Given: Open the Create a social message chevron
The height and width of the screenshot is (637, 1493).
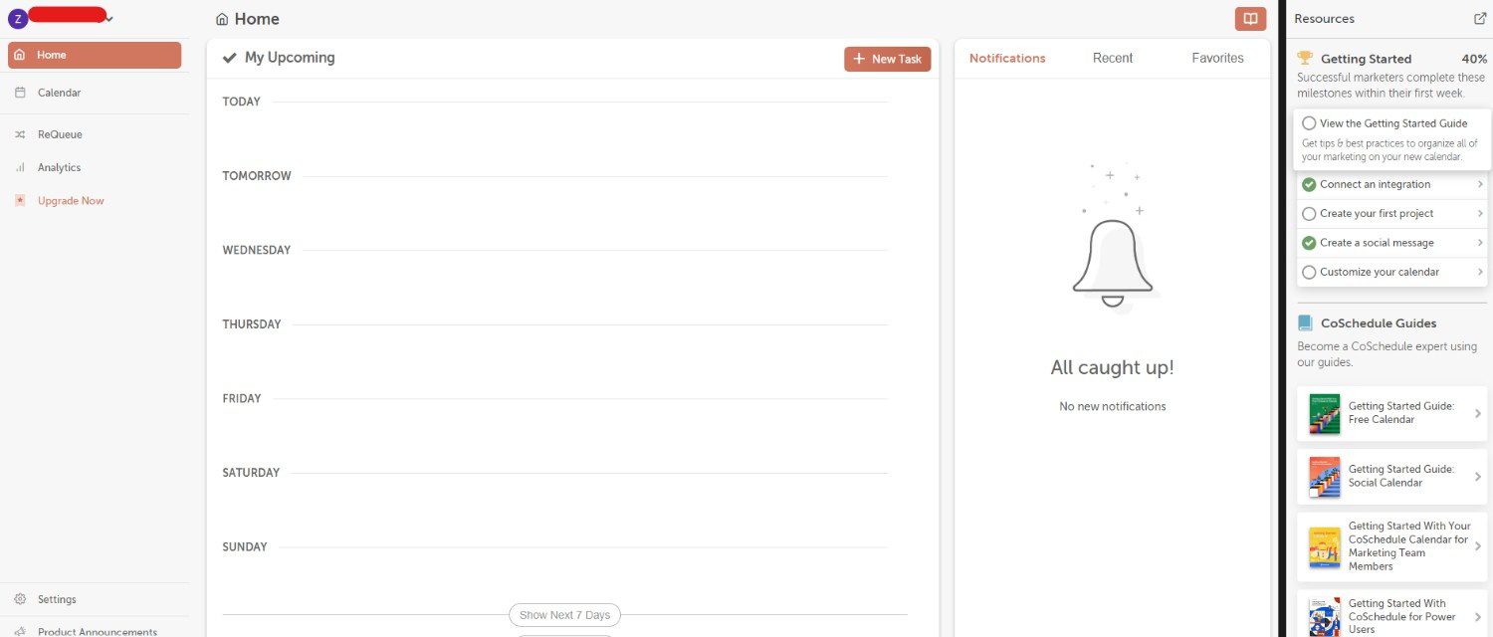Looking at the screenshot, I should tap(1479, 242).
